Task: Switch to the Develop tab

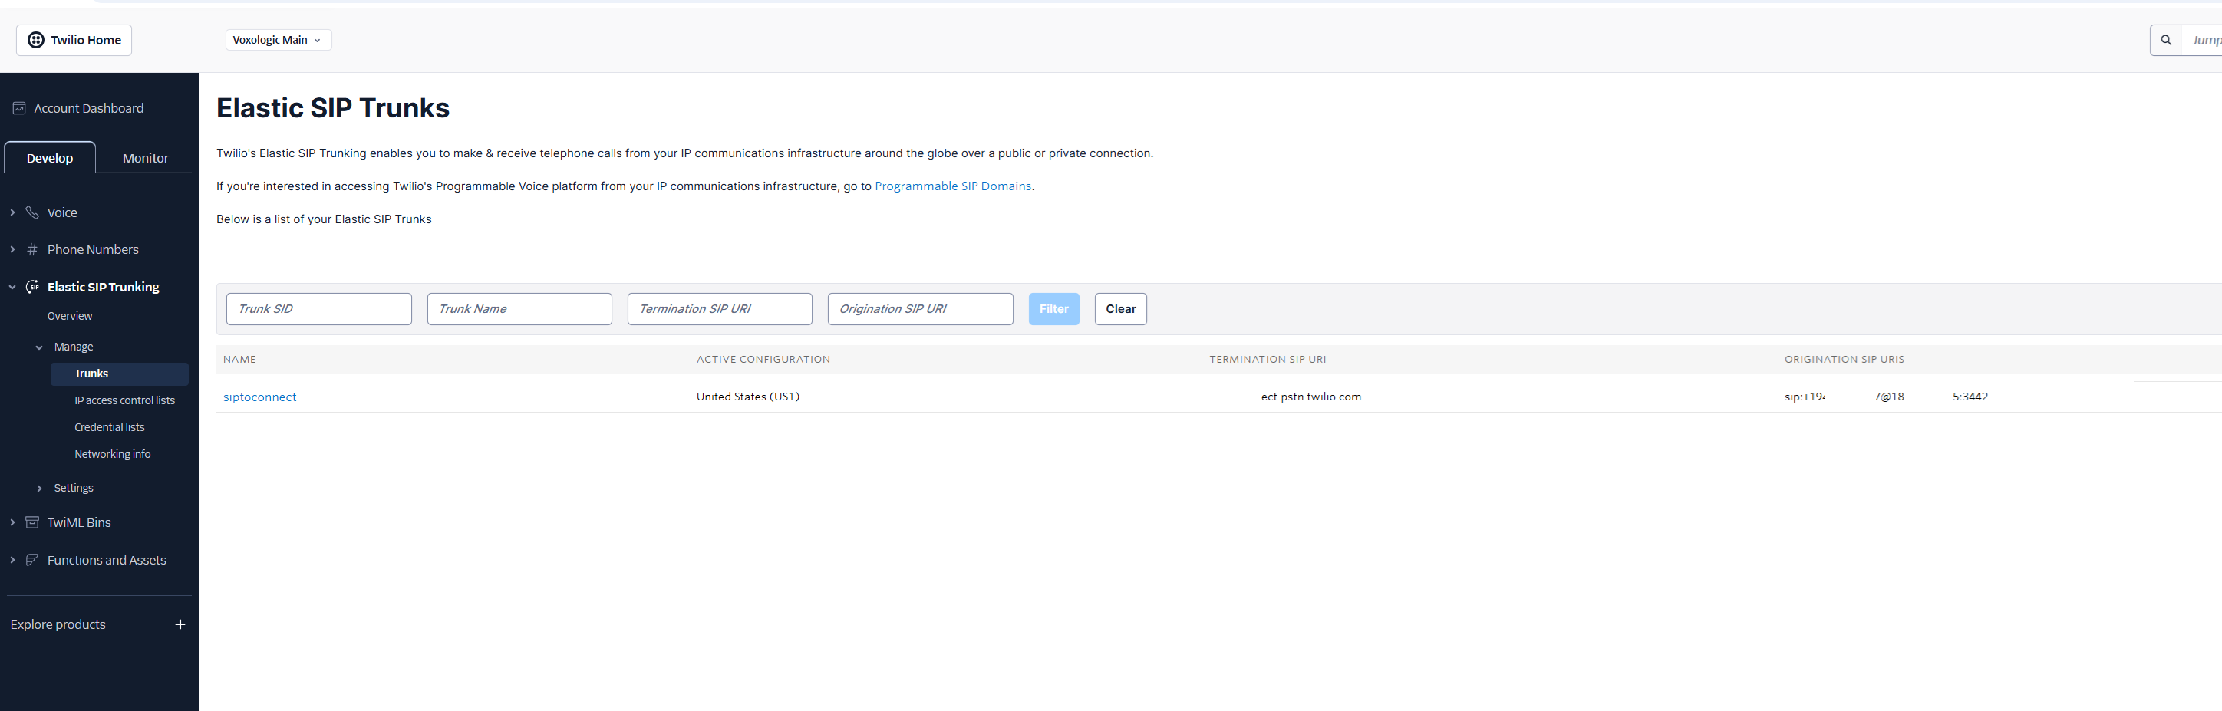Action: pos(50,158)
